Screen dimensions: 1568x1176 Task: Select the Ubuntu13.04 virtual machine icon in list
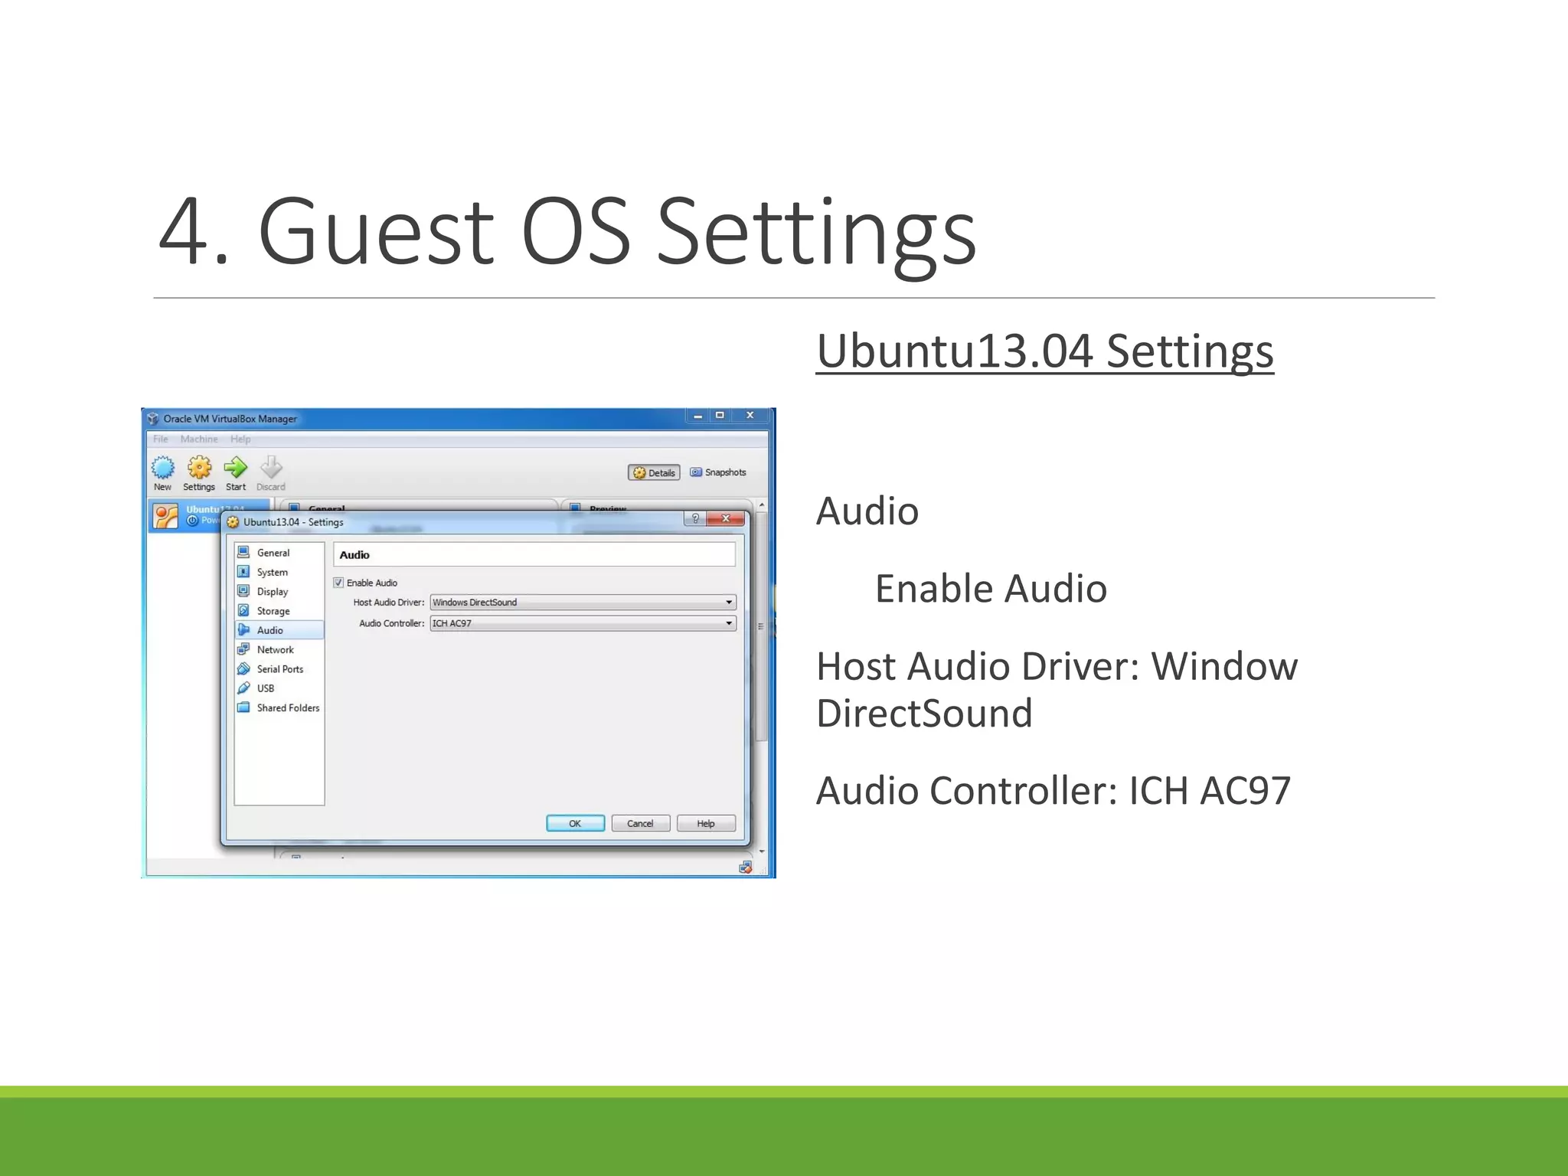pos(165,516)
